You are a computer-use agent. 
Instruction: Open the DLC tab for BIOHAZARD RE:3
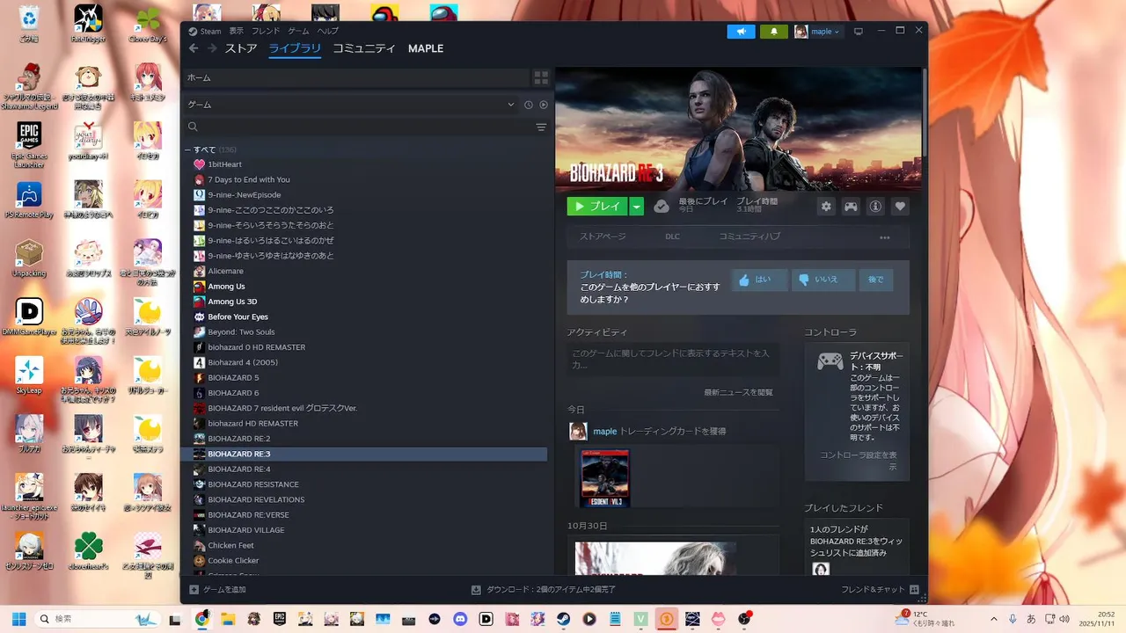(672, 236)
